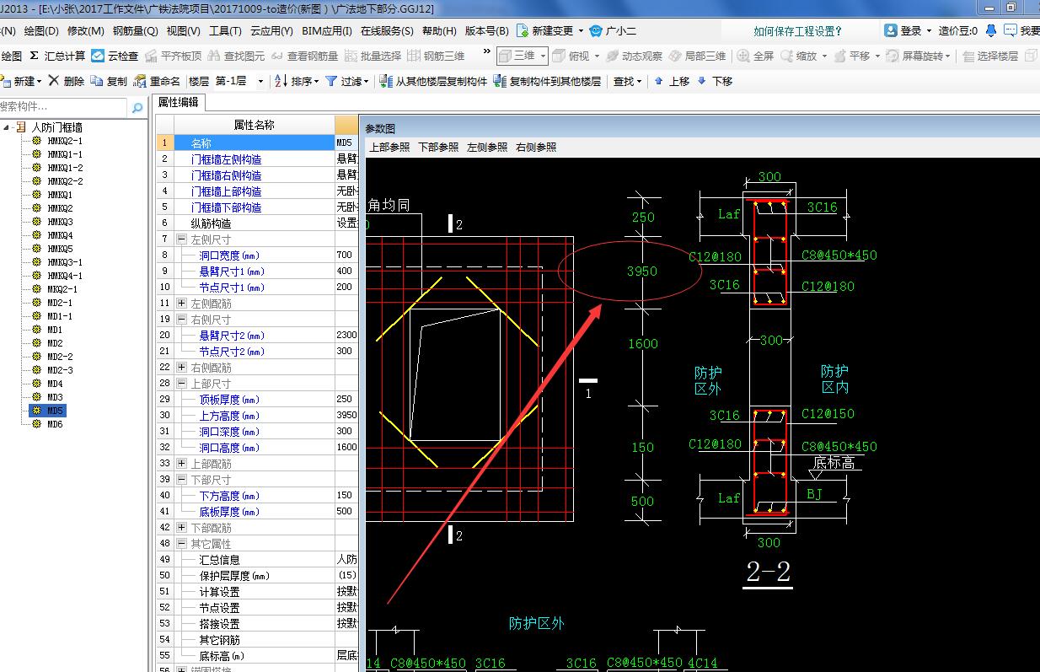Open the 帮助(H) menu
Viewport: 1040px width, 672px height.
(x=439, y=30)
